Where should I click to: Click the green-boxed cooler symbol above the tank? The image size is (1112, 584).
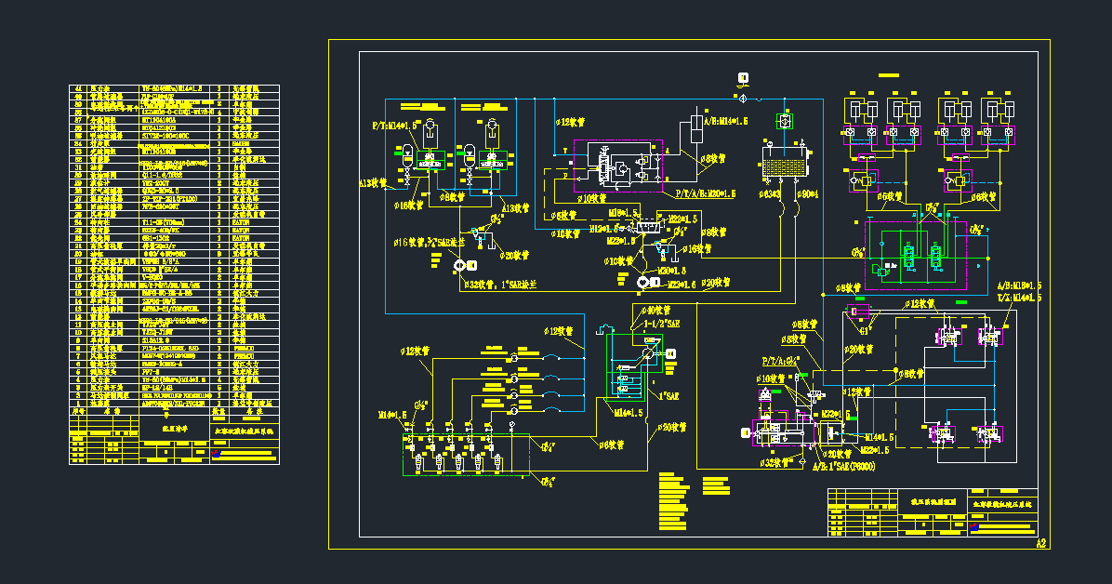click(x=785, y=121)
